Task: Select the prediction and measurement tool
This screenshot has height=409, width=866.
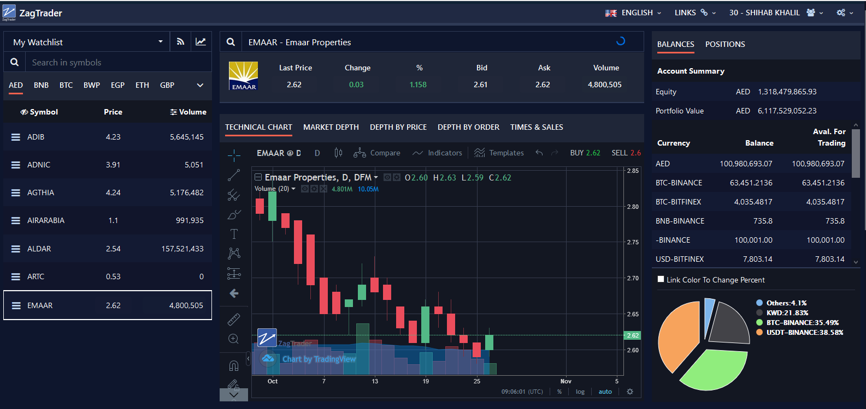Action: [234, 273]
